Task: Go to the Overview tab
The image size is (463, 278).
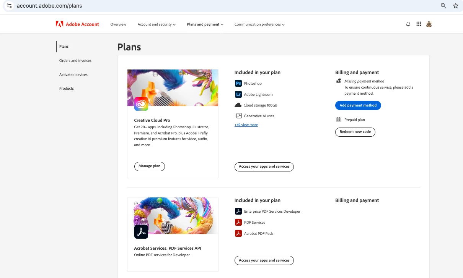Action: 118,24
